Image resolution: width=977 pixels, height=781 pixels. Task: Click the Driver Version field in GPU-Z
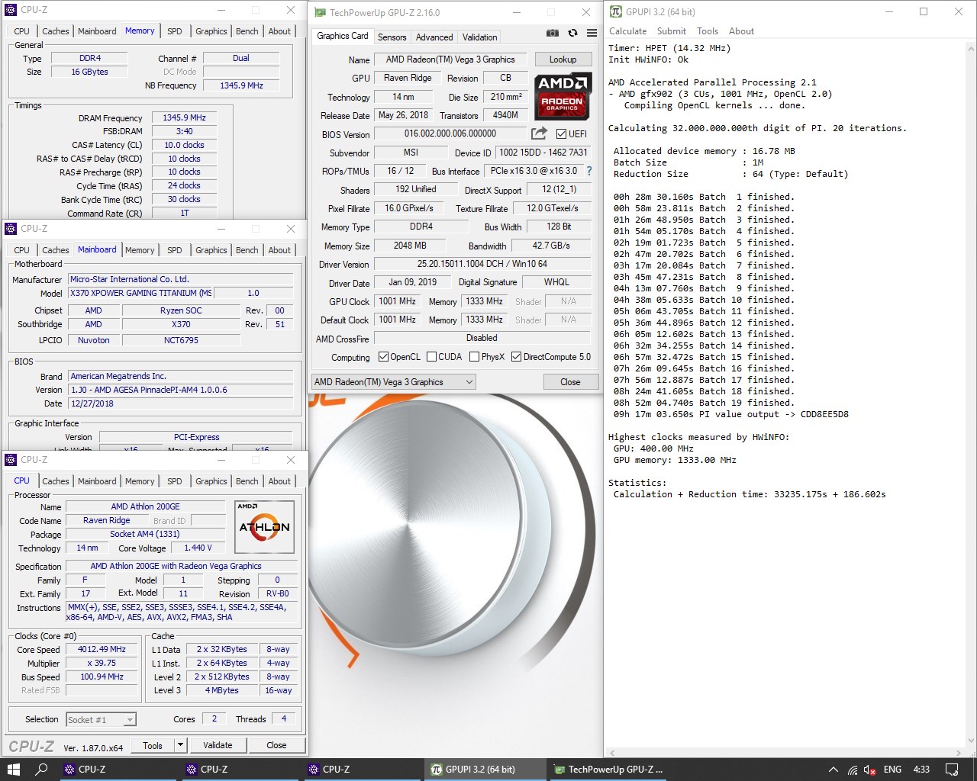click(482, 264)
